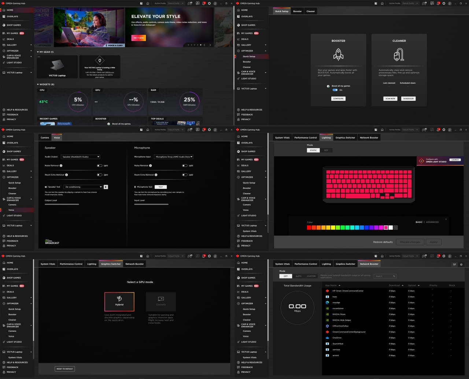
Task: Select CUSTOM mode in Network Booster
Action: (x=311, y=276)
